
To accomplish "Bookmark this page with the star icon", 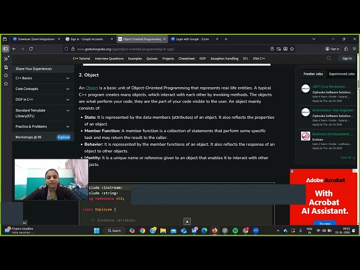I will pyautogui.click(x=292, y=49).
